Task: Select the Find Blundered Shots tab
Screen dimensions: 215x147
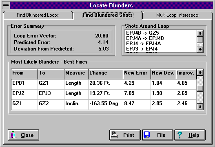Action: (x=108, y=15)
